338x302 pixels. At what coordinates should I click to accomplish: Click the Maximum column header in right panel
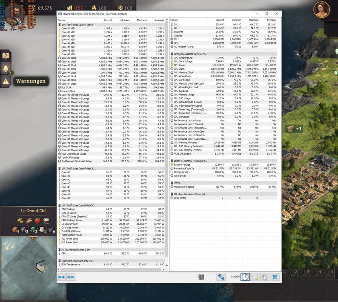(x=254, y=20)
